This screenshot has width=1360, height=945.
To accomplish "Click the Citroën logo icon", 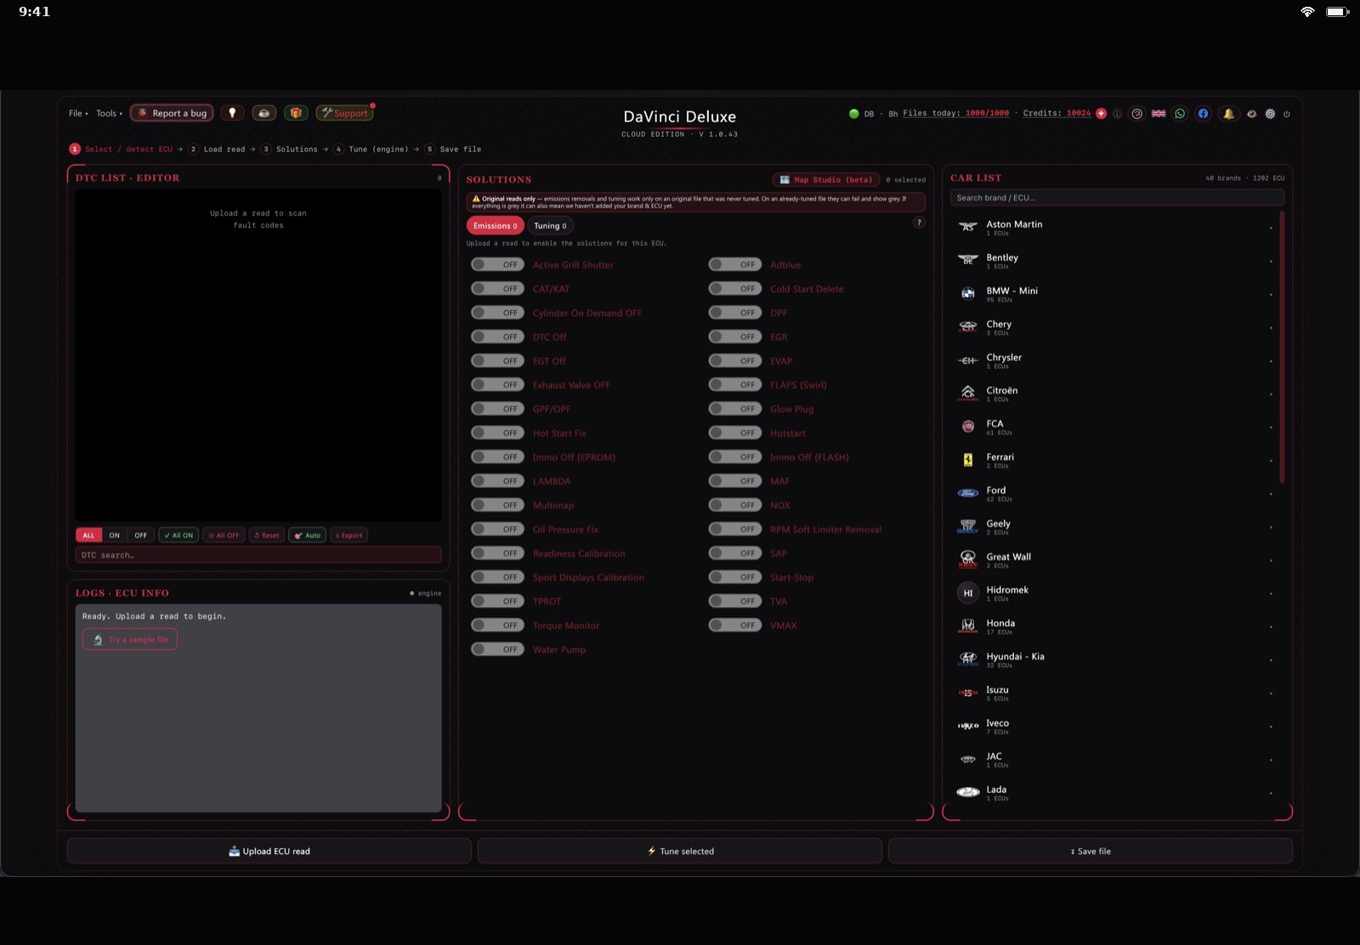I will (x=968, y=393).
